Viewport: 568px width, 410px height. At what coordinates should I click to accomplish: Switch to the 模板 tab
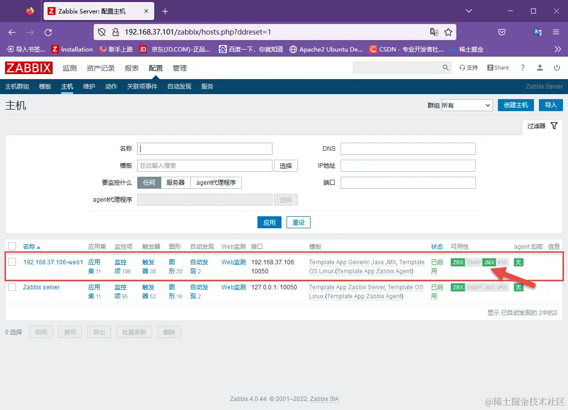point(45,86)
